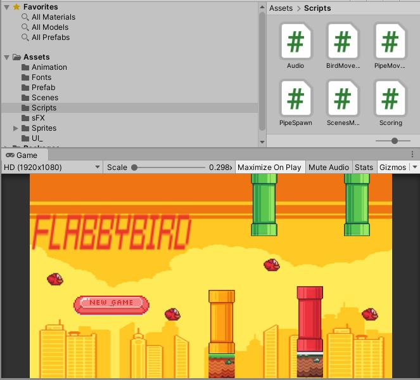
Task: Click the Fonts folder icon
Action: coord(25,77)
